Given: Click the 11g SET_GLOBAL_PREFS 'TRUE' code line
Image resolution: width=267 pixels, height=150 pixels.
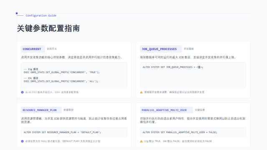Looking at the screenshot, I should [x=62, y=72].
